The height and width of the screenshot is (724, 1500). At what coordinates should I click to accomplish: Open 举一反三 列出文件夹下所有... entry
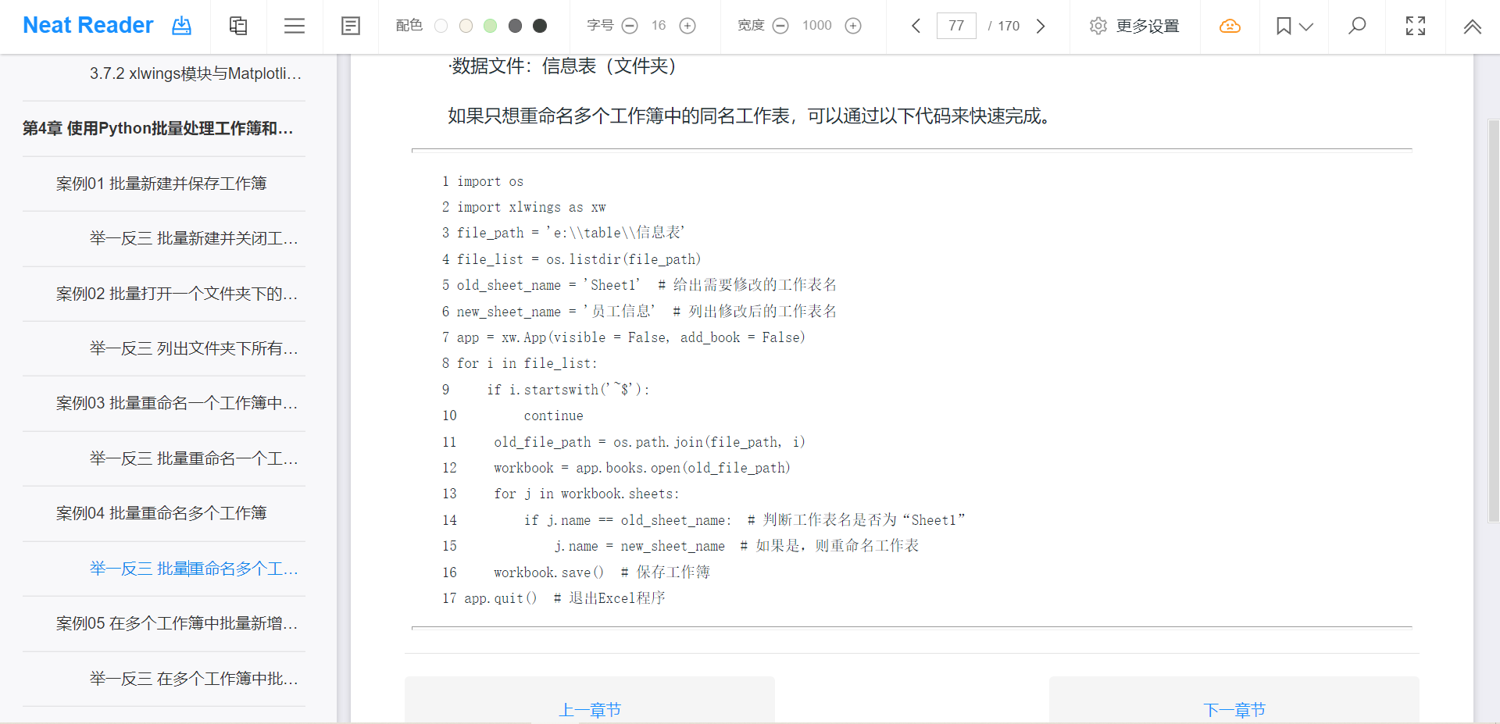[x=194, y=348]
